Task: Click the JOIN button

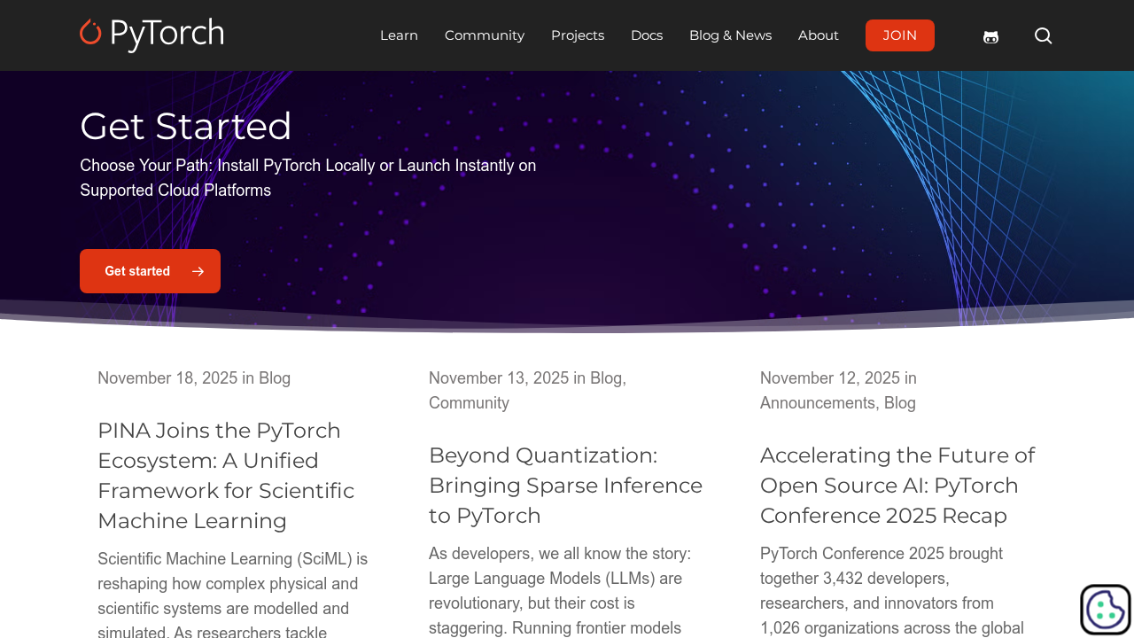Action: click(900, 35)
